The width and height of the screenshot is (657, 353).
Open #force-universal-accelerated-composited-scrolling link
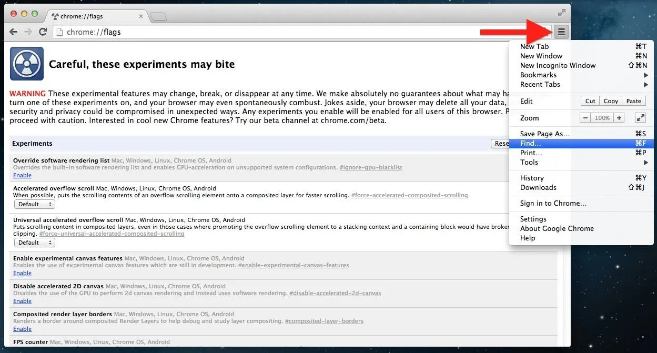(112, 234)
